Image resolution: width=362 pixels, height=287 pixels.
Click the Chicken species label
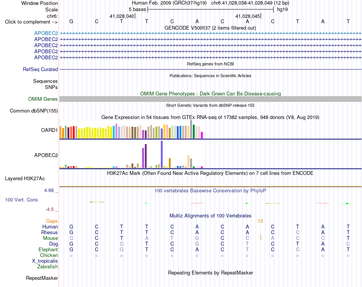[x=49, y=255]
